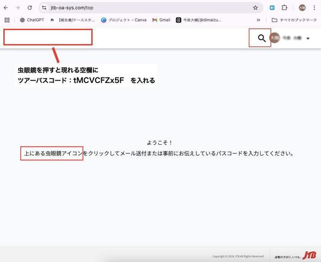Viewport: 321px width, 262px height.
Task: Click the magnifying glass search icon
Action: pyautogui.click(x=262, y=38)
